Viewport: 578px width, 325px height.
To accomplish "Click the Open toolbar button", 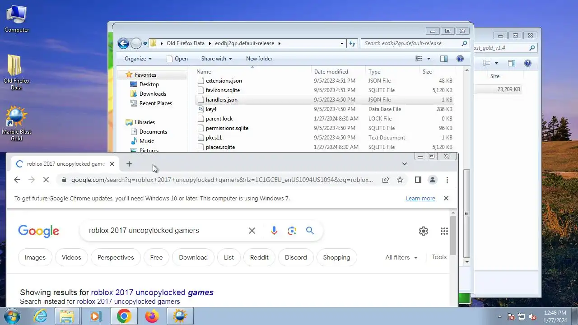I will click(x=177, y=59).
